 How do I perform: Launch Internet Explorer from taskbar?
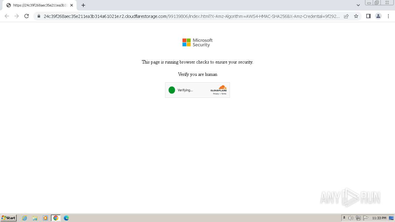25,218
